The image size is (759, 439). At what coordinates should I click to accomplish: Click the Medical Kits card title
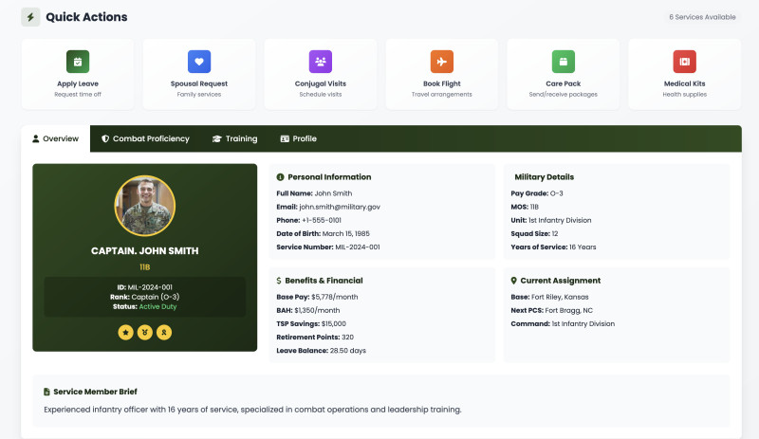tap(684, 83)
